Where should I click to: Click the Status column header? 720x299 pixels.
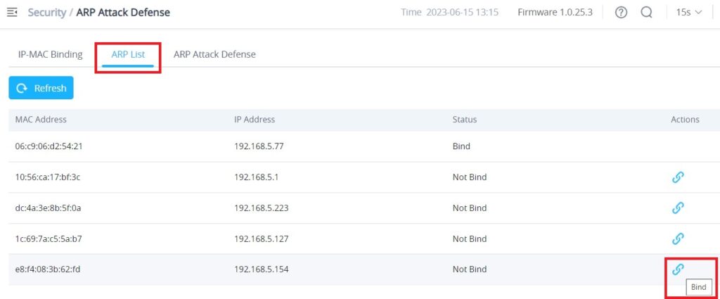[465, 120]
